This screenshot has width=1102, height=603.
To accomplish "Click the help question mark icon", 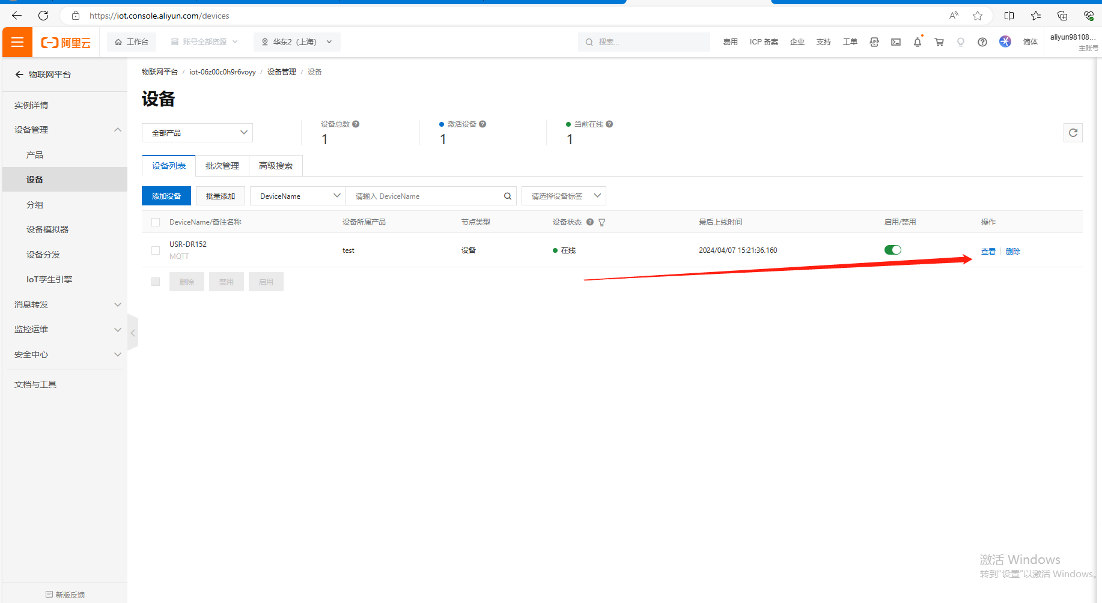I will 982,42.
